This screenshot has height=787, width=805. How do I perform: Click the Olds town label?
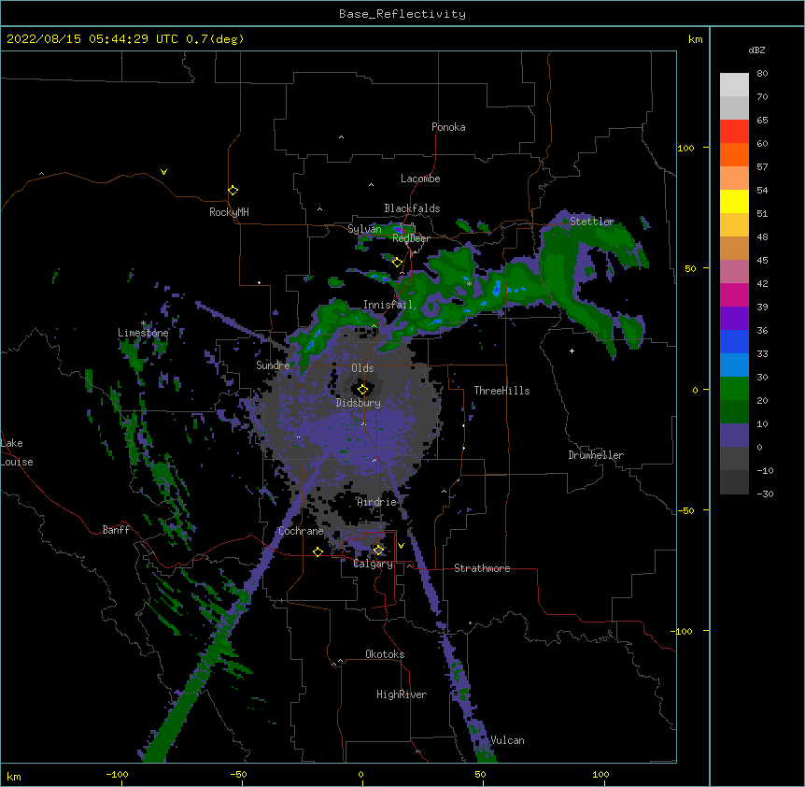click(x=362, y=368)
